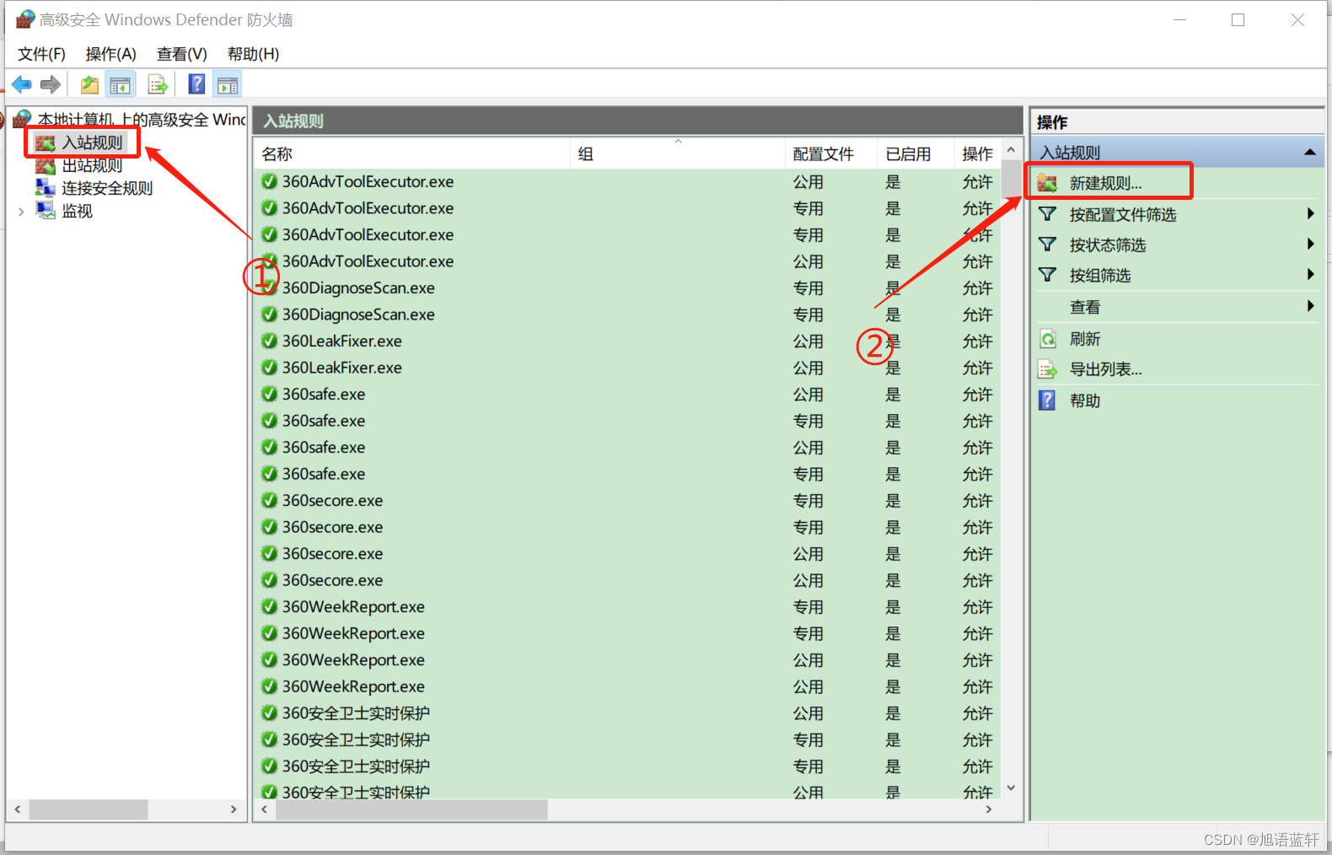The image size is (1332, 855).
Task: Open the 查看(V) menu
Action: [181, 54]
